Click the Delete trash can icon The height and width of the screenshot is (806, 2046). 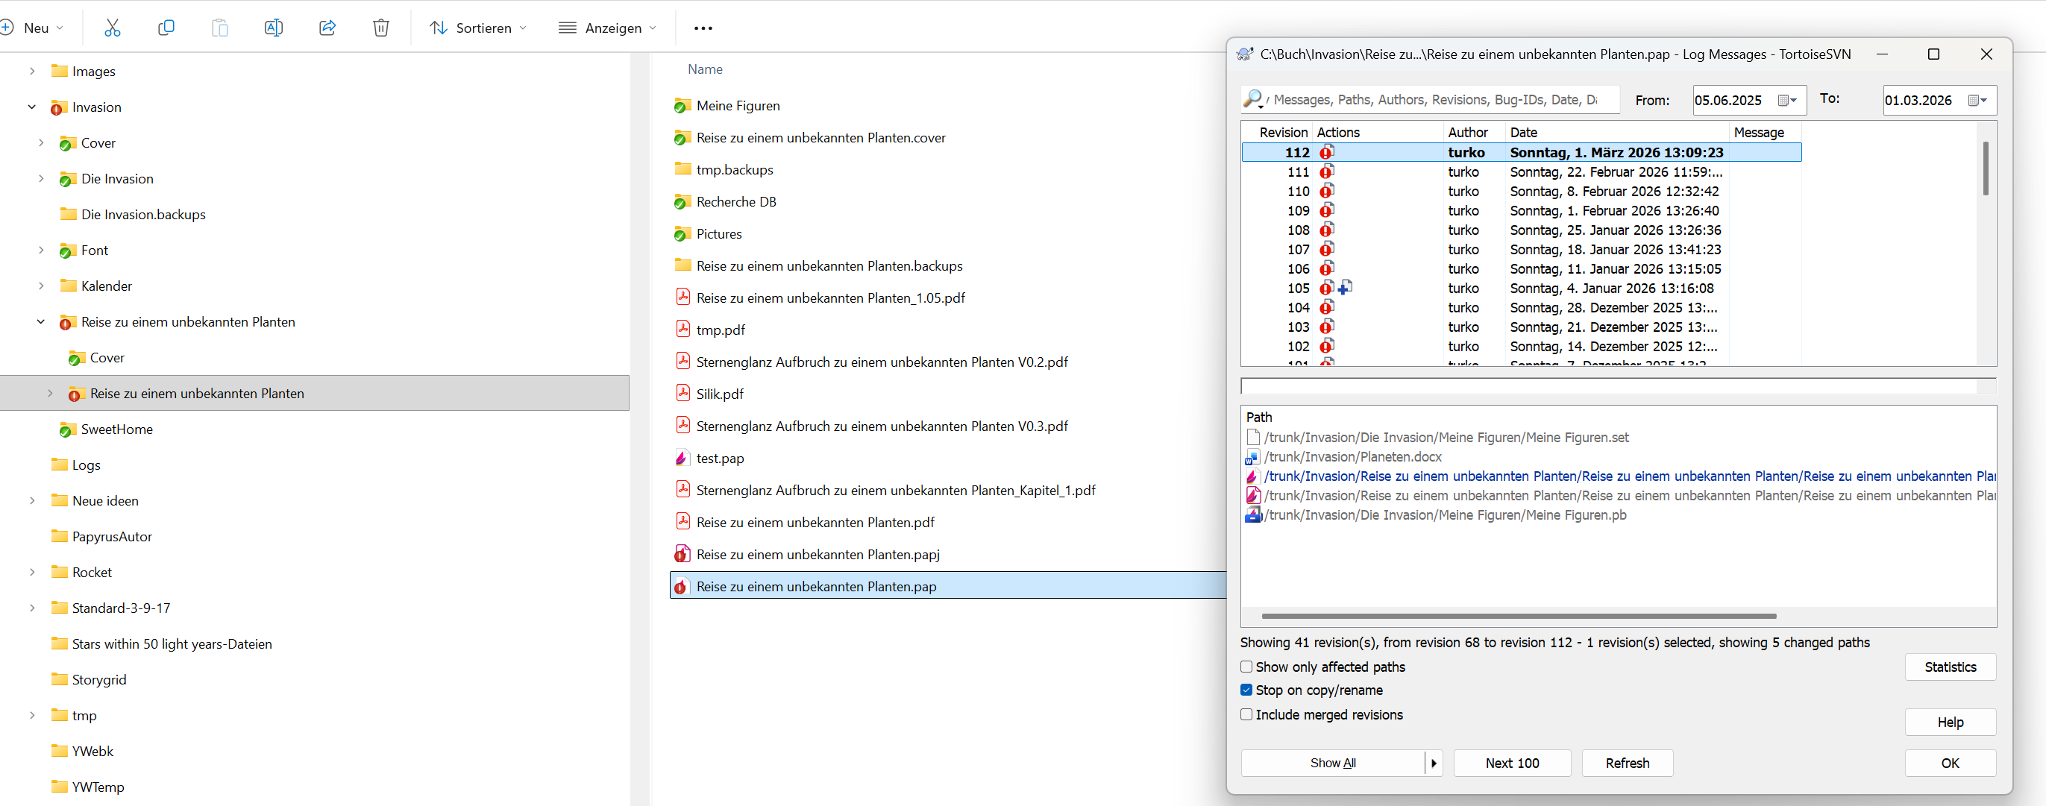pos(381,28)
